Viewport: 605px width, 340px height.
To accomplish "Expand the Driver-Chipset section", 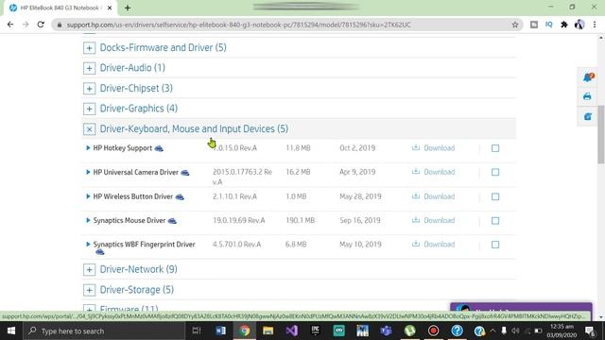I will coord(89,88).
